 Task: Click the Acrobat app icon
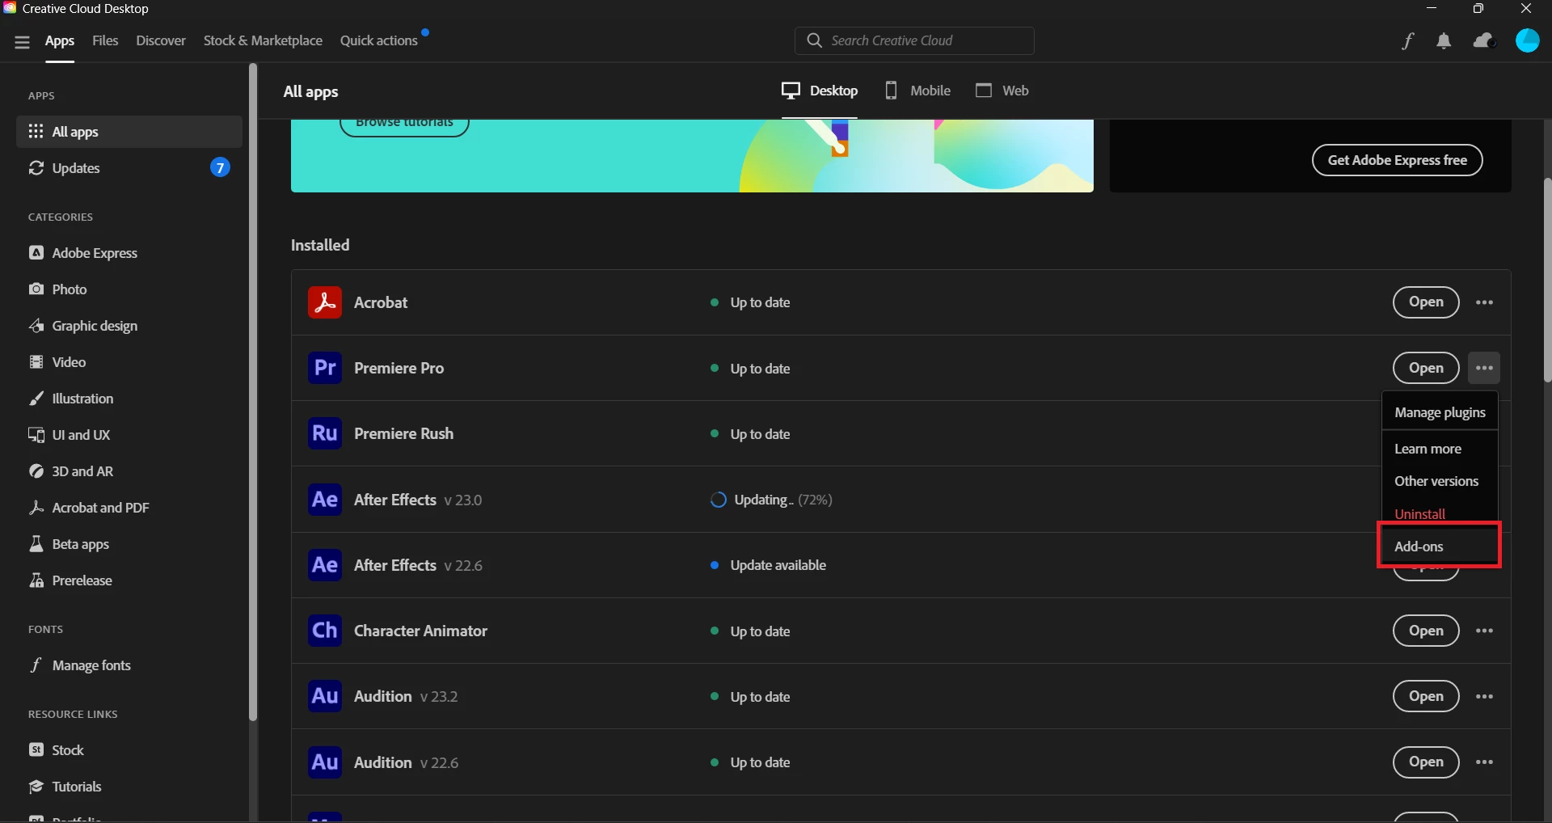point(325,302)
